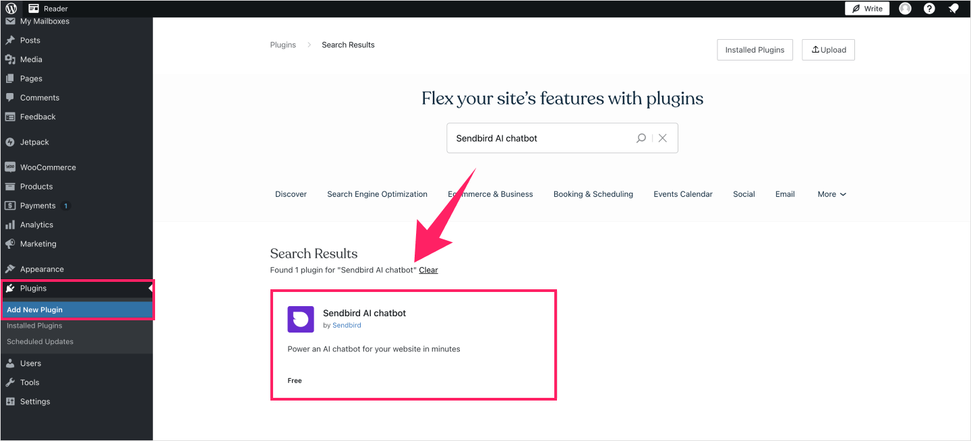The height and width of the screenshot is (441, 971).
Task: Click the My Mailboxes envelope icon
Action: pos(10,22)
